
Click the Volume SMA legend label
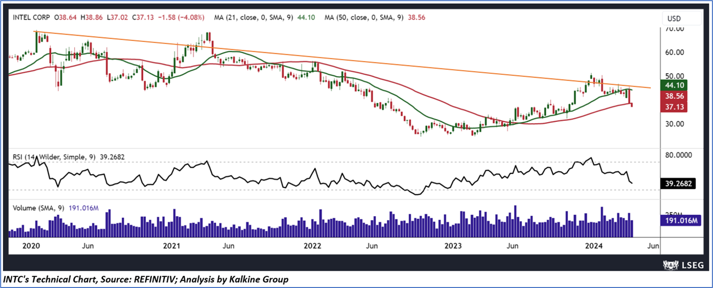coord(55,208)
